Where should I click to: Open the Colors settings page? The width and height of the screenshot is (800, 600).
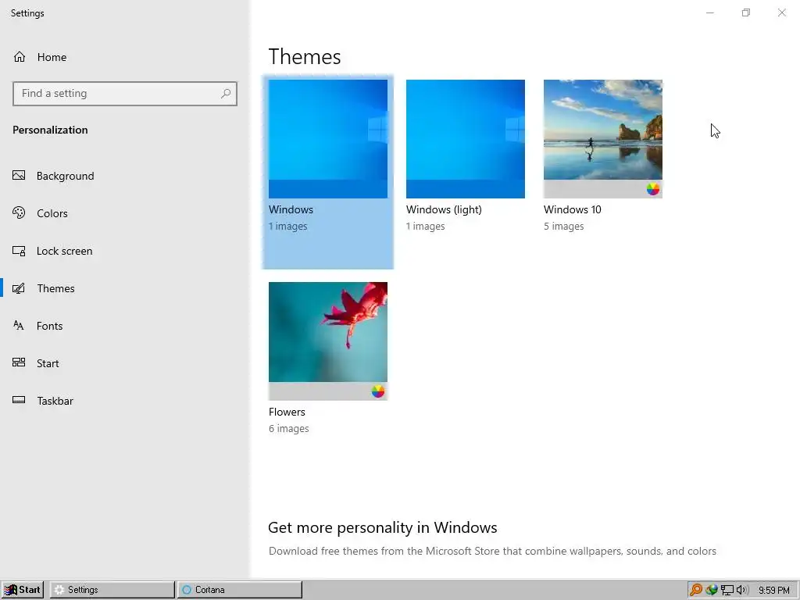[41, 213]
